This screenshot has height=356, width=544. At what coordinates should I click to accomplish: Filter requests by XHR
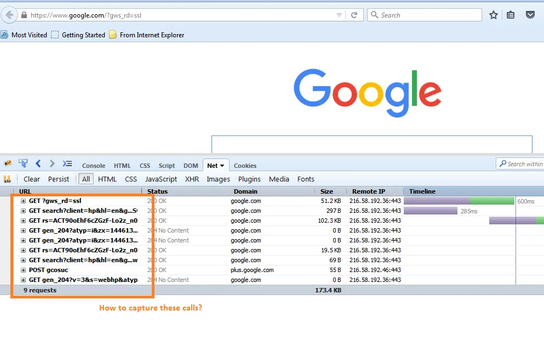pyautogui.click(x=192, y=179)
